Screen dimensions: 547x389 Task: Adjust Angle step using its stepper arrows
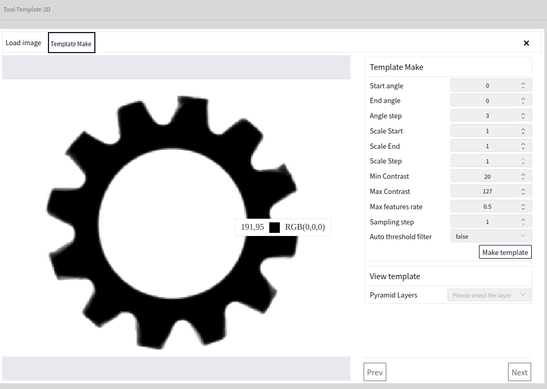(523, 116)
